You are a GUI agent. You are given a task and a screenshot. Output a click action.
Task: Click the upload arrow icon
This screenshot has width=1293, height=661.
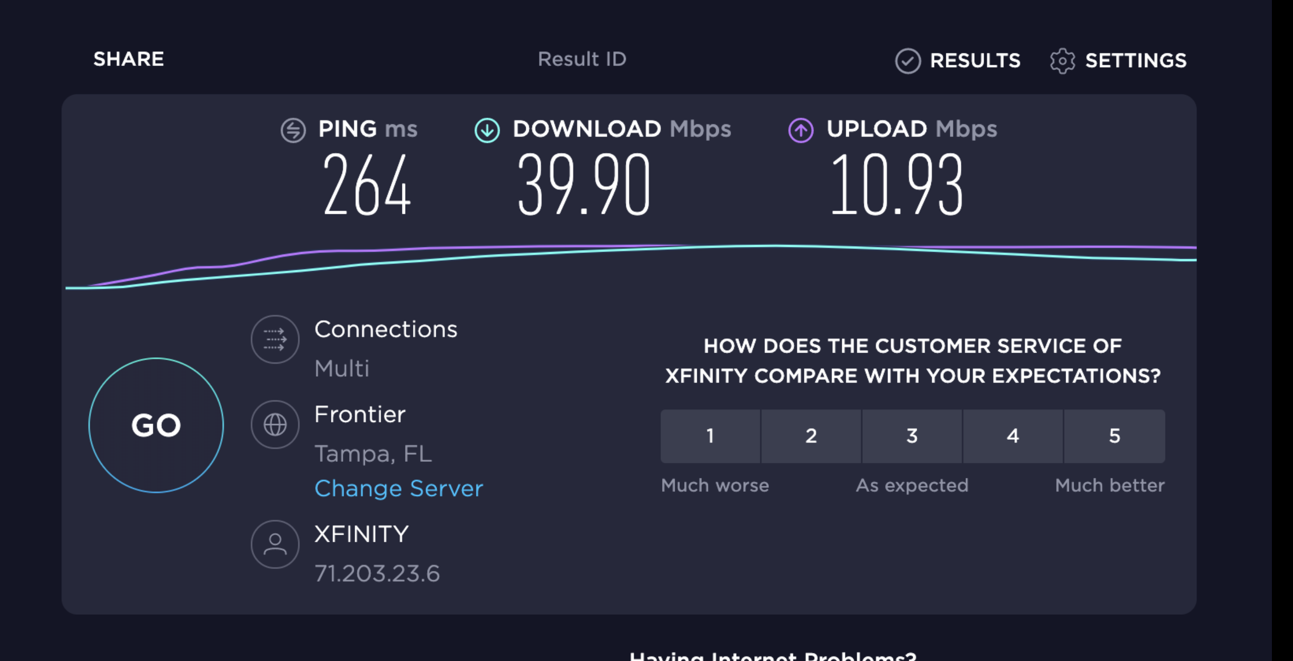coord(801,130)
